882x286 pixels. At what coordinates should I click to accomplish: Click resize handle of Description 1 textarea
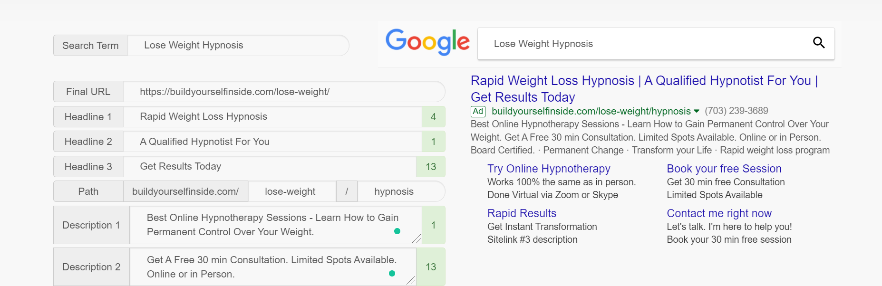point(417,238)
